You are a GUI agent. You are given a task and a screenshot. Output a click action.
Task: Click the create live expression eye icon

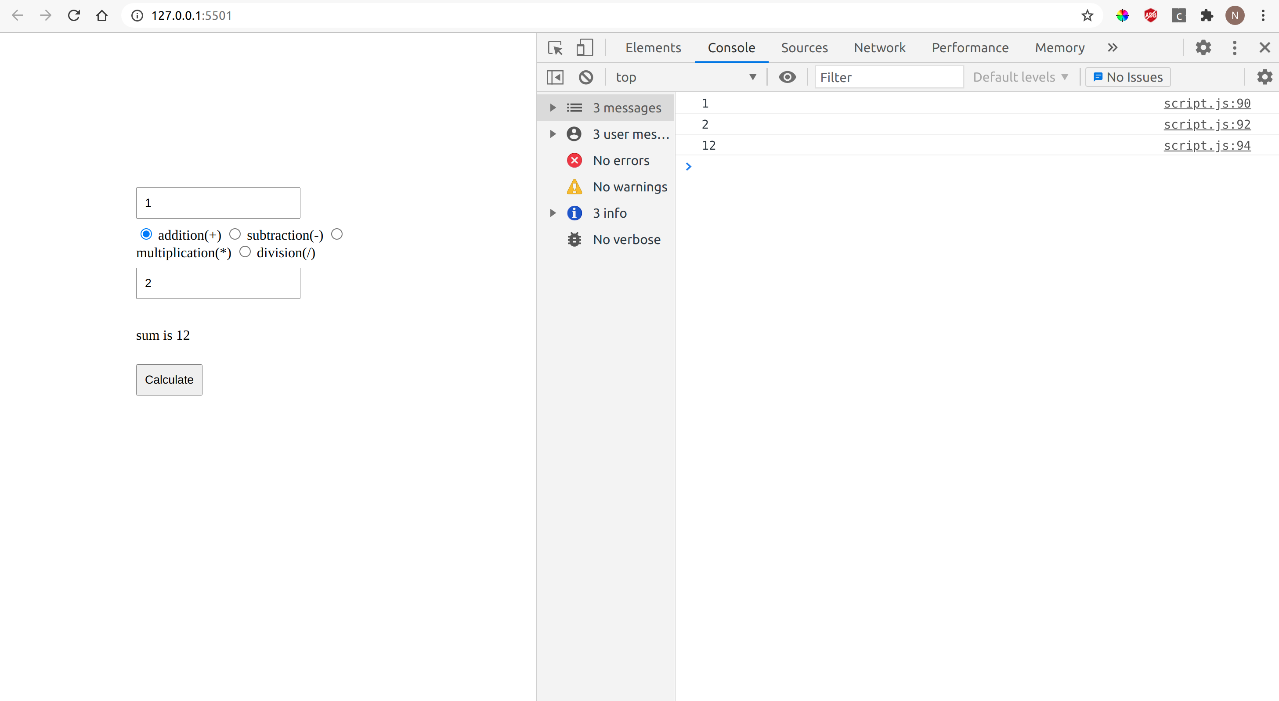pos(787,77)
